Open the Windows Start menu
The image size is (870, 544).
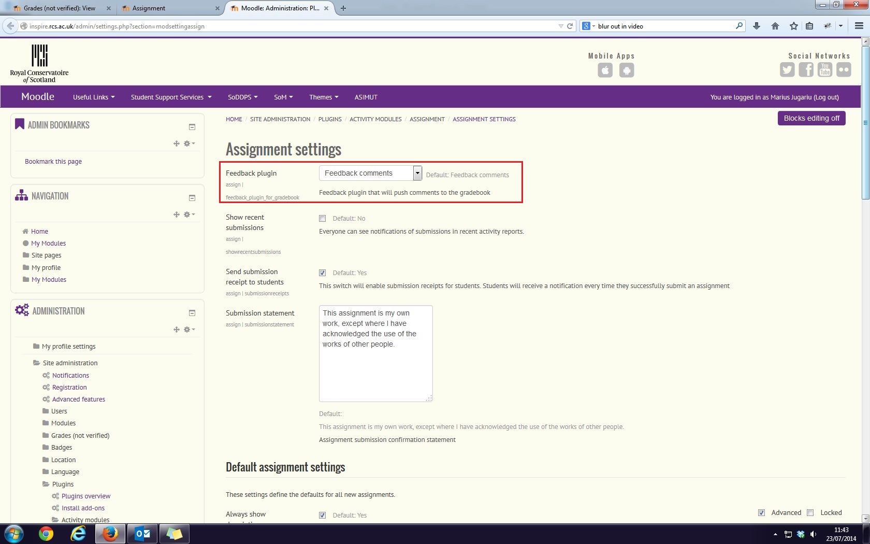click(14, 534)
